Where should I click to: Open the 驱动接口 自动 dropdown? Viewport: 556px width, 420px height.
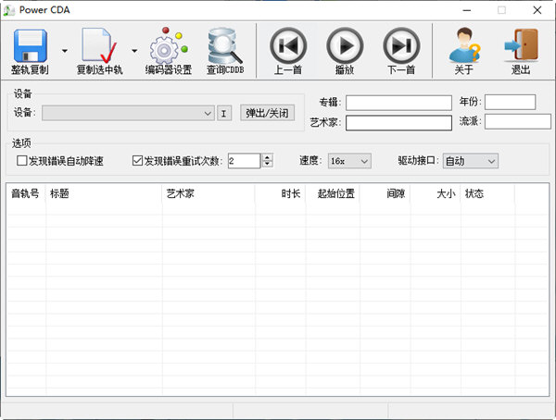tap(471, 161)
